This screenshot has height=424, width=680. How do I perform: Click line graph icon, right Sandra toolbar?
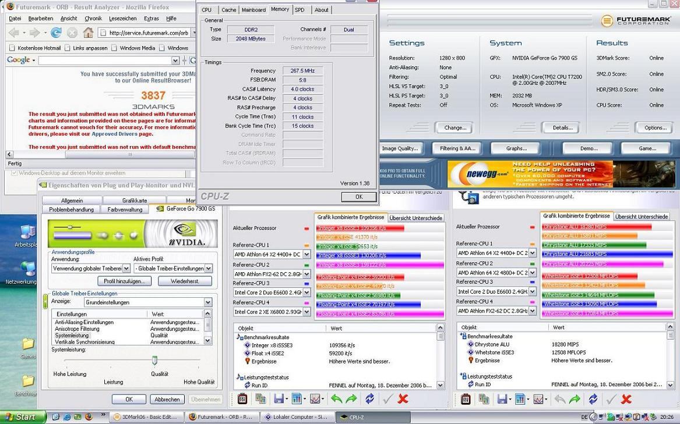(x=538, y=398)
